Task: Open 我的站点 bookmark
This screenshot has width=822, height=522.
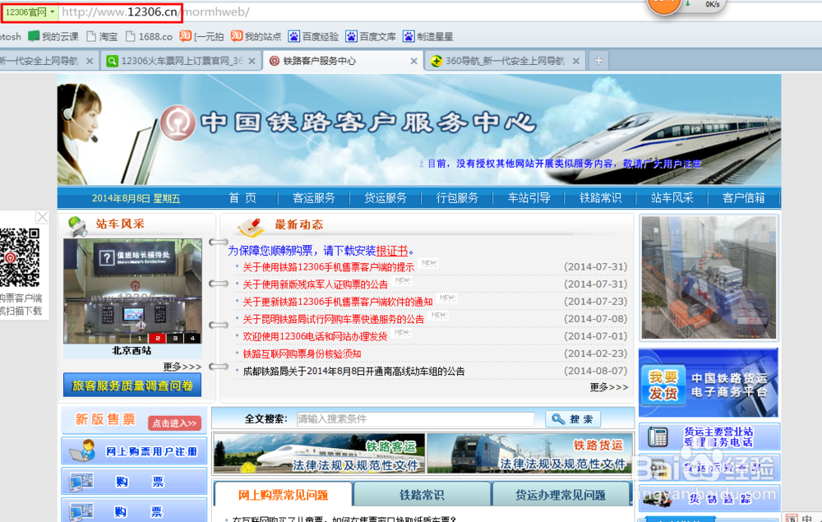Action: (x=256, y=37)
